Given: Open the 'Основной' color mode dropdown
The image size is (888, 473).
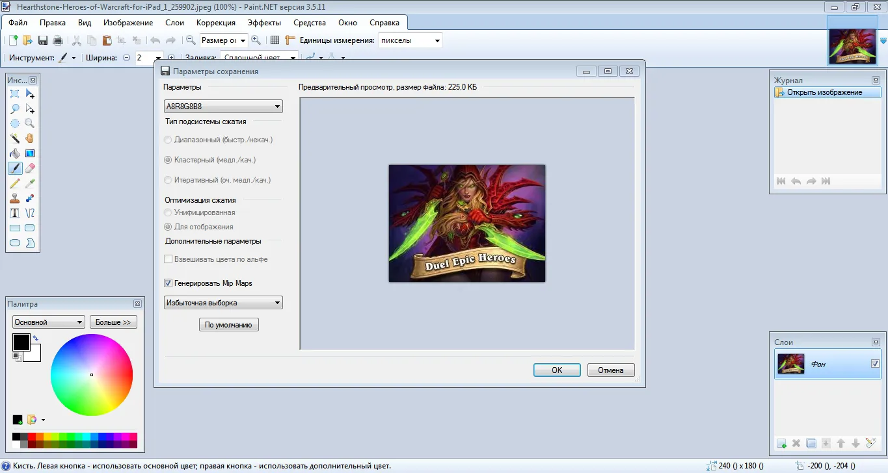Looking at the screenshot, I should 49,322.
